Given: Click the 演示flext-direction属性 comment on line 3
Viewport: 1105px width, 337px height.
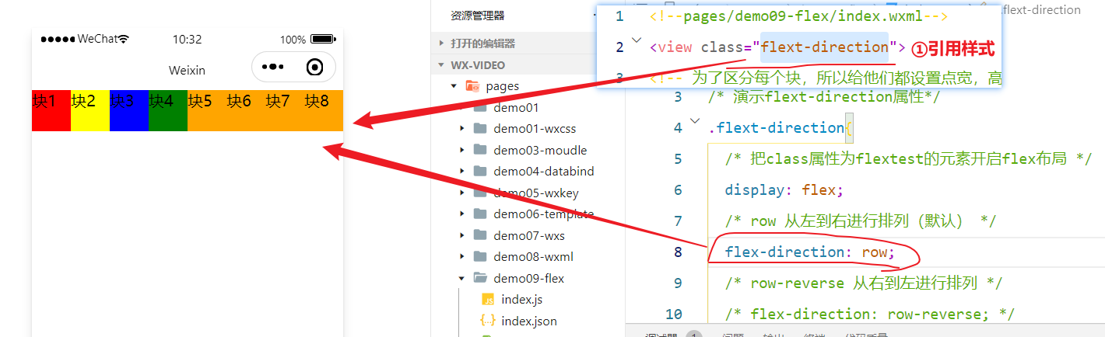Looking at the screenshot, I should point(824,97).
